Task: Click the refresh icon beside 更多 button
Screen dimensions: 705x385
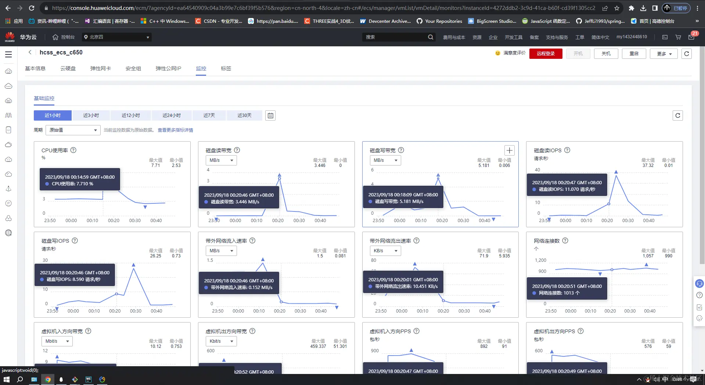Action: [x=687, y=54]
